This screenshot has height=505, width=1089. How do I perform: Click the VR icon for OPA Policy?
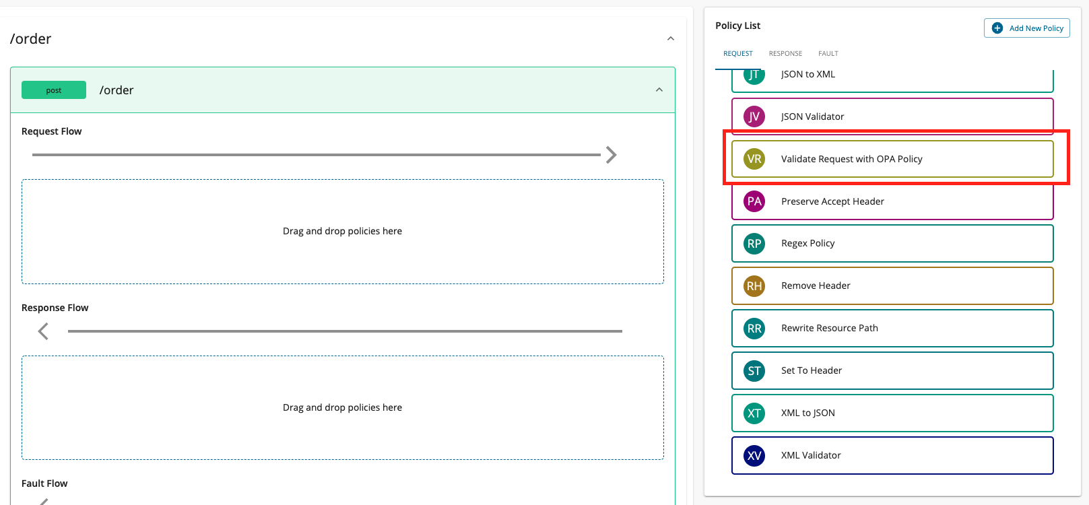tap(754, 159)
